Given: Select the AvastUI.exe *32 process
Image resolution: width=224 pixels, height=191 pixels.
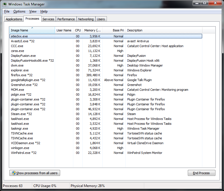Looking at the screenshot, I should (106, 41).
